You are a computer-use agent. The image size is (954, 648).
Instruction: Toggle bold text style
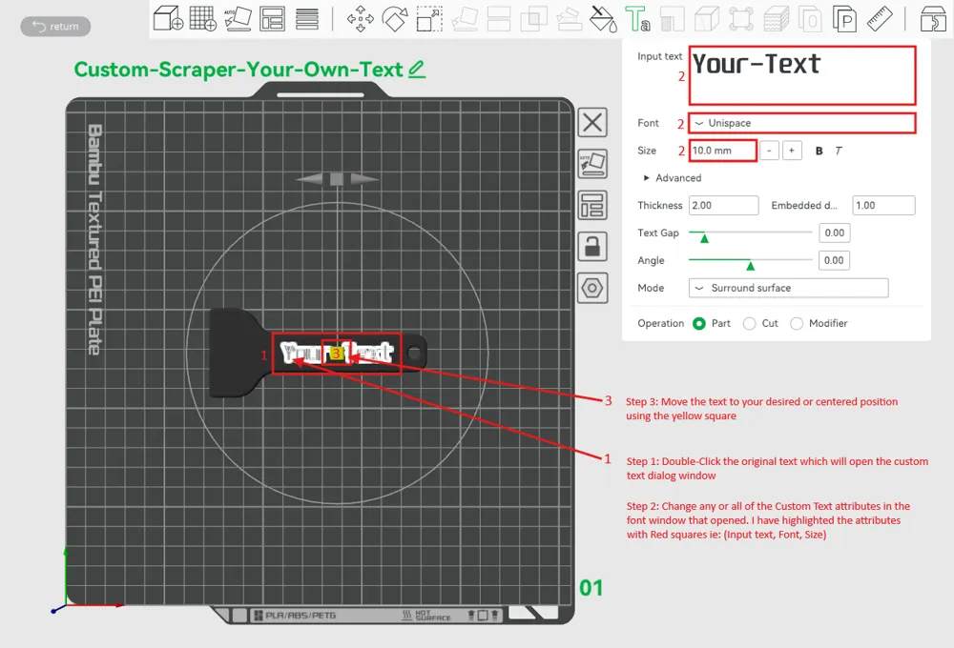(819, 151)
